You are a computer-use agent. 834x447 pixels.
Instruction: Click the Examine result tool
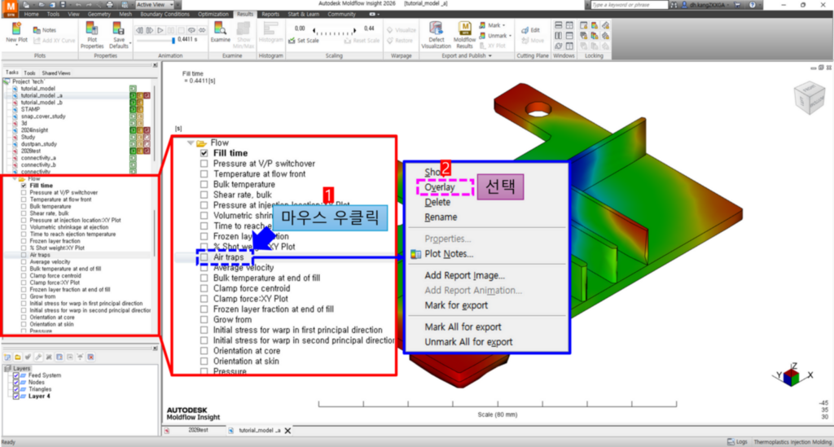[x=221, y=34]
